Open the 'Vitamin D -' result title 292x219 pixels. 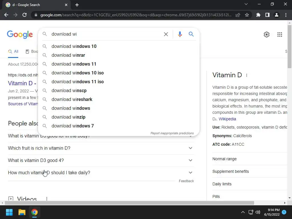(22, 83)
